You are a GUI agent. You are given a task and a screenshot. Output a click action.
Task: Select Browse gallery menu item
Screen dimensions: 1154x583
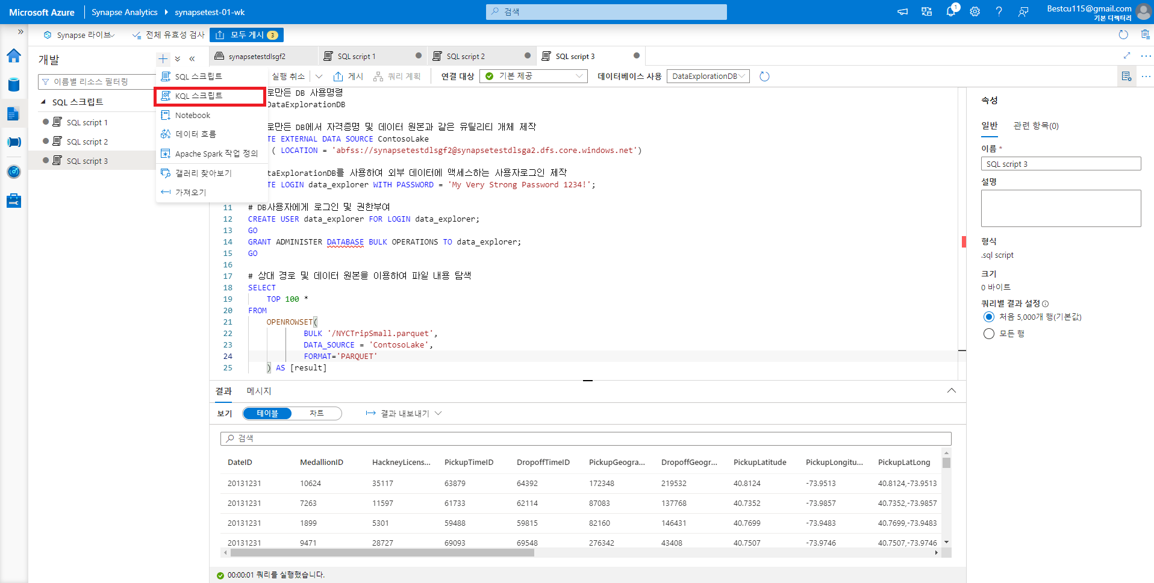tap(211, 173)
